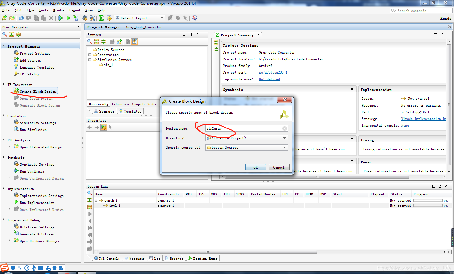This screenshot has height=274, width=454.
Task: Click the search icon in Sources panel
Action: pyautogui.click(x=90, y=41)
